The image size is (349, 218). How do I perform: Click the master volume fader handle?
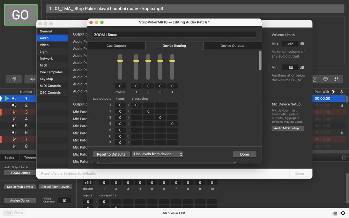(x=120, y=61)
